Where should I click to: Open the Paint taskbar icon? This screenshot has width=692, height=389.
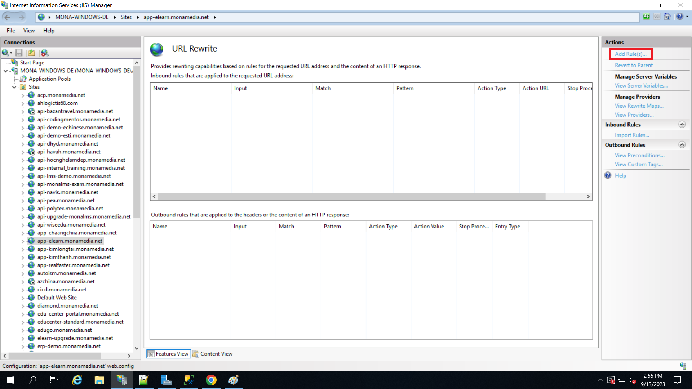click(234, 380)
